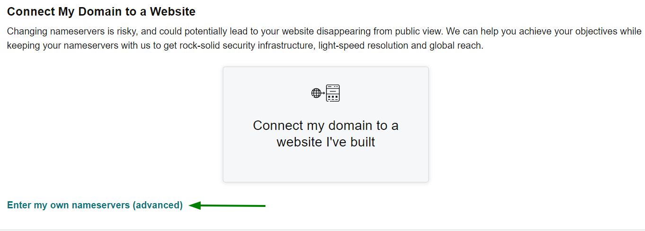Screen dimensions: 645x231
Task: Click the server rack icon in the card
Action: click(x=333, y=93)
